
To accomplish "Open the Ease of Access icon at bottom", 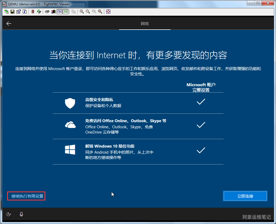I will (9, 214).
